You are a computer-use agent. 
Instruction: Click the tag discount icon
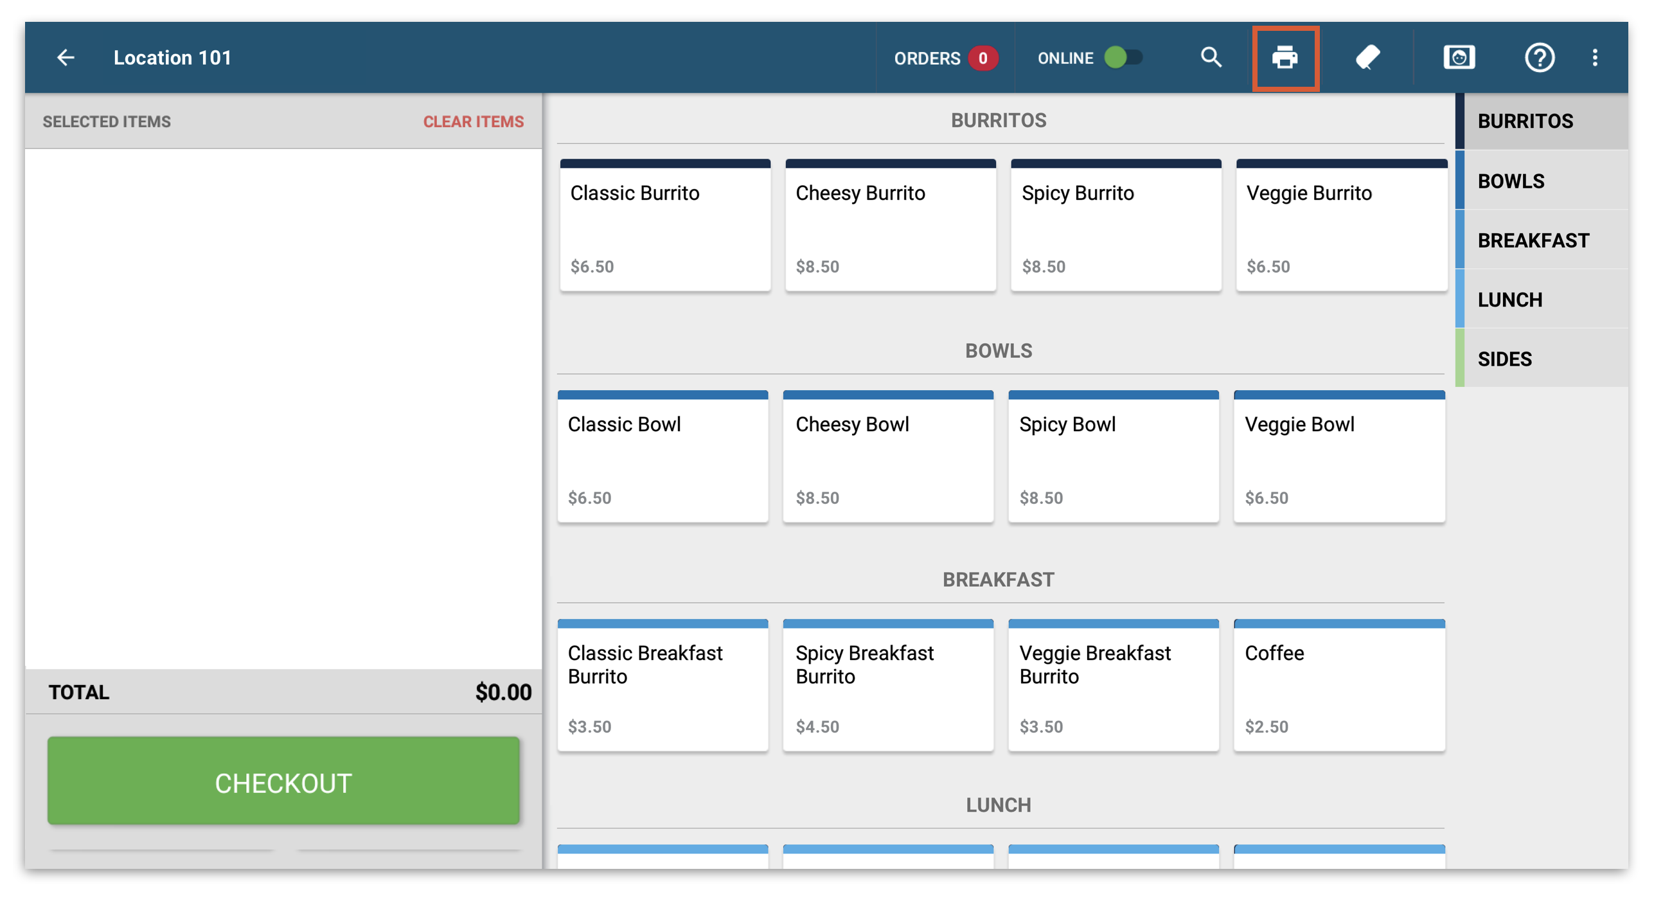(1367, 57)
